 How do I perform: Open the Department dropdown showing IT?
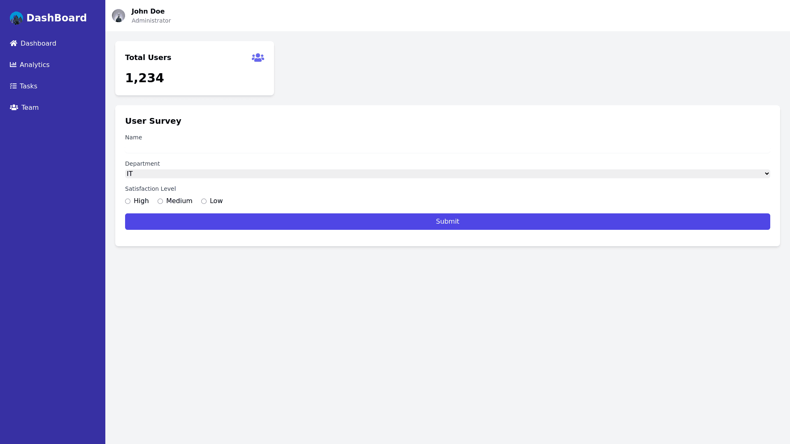(447, 174)
